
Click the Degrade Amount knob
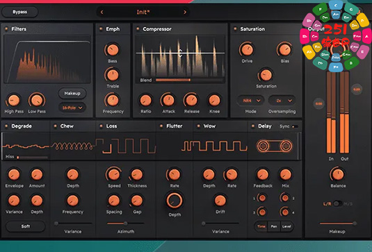[37, 175]
